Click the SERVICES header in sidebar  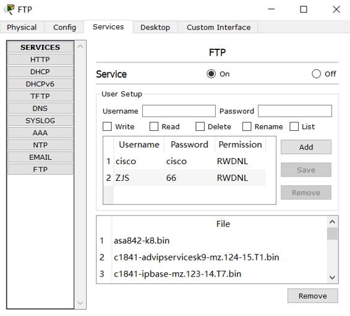click(x=40, y=48)
